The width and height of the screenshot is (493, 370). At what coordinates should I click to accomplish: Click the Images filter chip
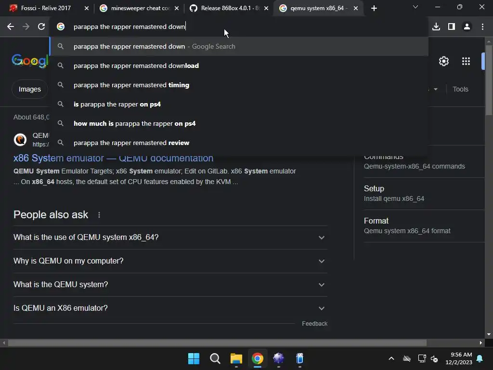(29, 89)
